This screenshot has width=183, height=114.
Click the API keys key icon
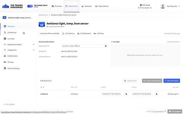tap(5, 62)
